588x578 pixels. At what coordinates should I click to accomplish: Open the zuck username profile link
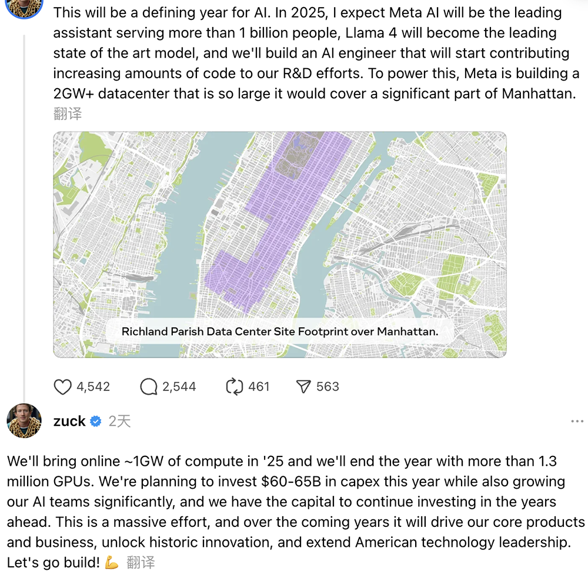tap(69, 421)
